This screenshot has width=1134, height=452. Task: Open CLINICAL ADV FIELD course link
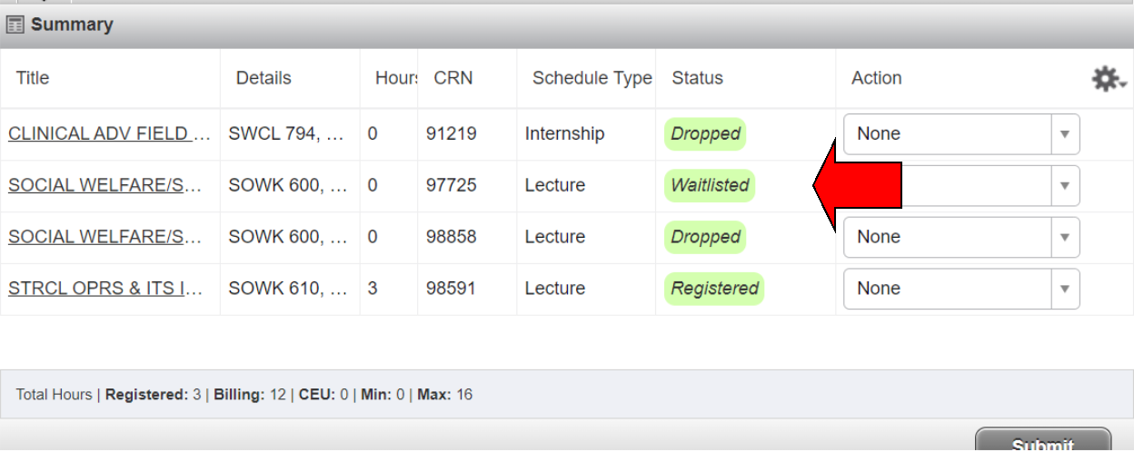(x=109, y=134)
